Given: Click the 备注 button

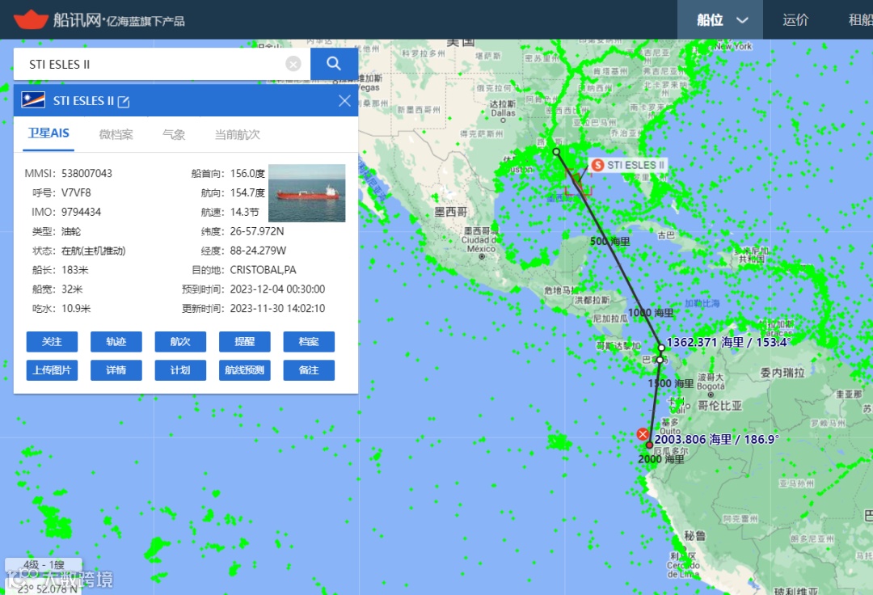Looking at the screenshot, I should [x=309, y=370].
